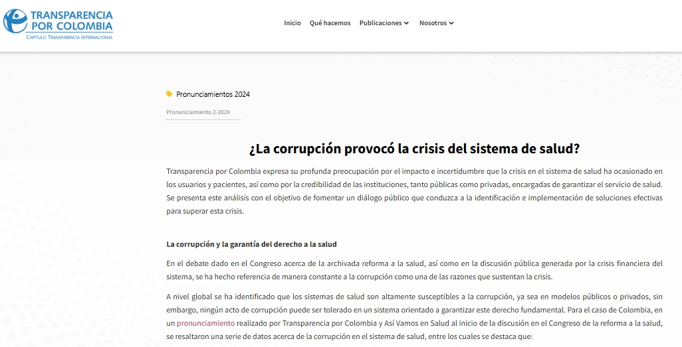Follow the Pronunciamientos 2024 category link
The image size is (682, 347).
coord(213,94)
